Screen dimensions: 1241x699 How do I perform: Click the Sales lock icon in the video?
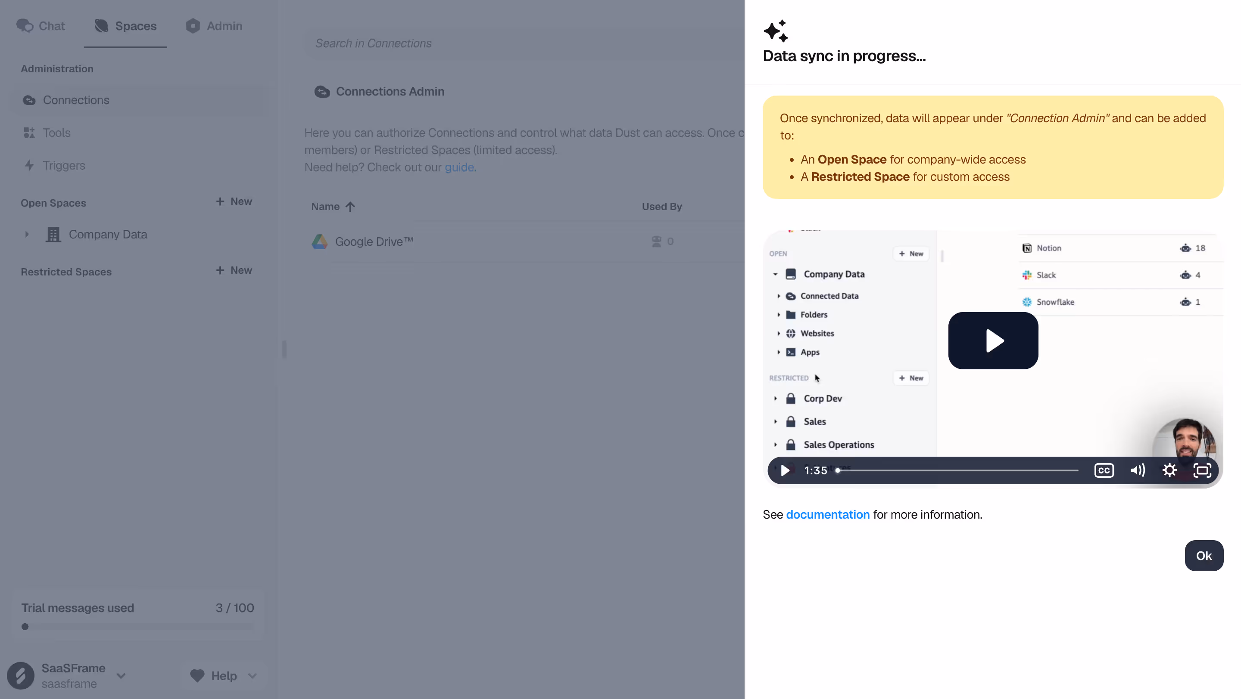[791, 421]
